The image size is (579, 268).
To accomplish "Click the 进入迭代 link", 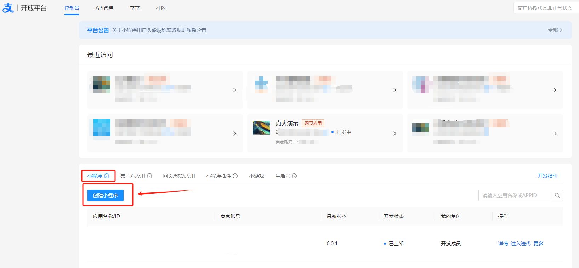I will 521,244.
